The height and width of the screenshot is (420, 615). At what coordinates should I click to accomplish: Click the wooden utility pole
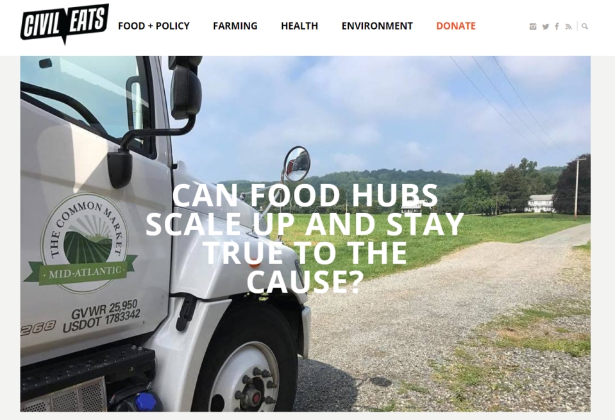pyautogui.click(x=577, y=189)
